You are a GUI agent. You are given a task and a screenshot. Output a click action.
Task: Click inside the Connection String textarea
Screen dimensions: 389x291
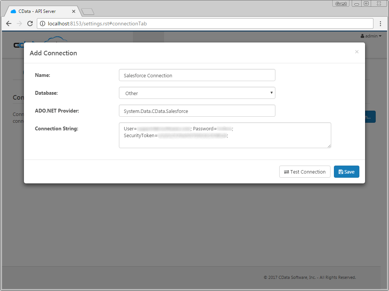click(x=225, y=140)
